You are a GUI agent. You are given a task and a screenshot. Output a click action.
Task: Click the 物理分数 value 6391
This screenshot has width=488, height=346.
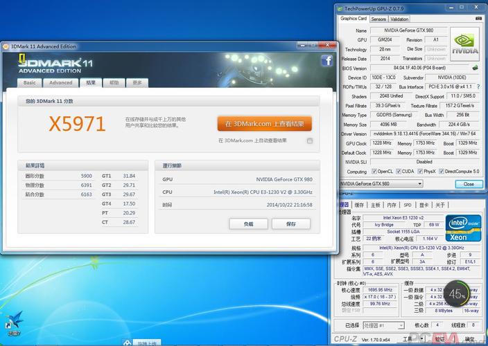[86, 185]
